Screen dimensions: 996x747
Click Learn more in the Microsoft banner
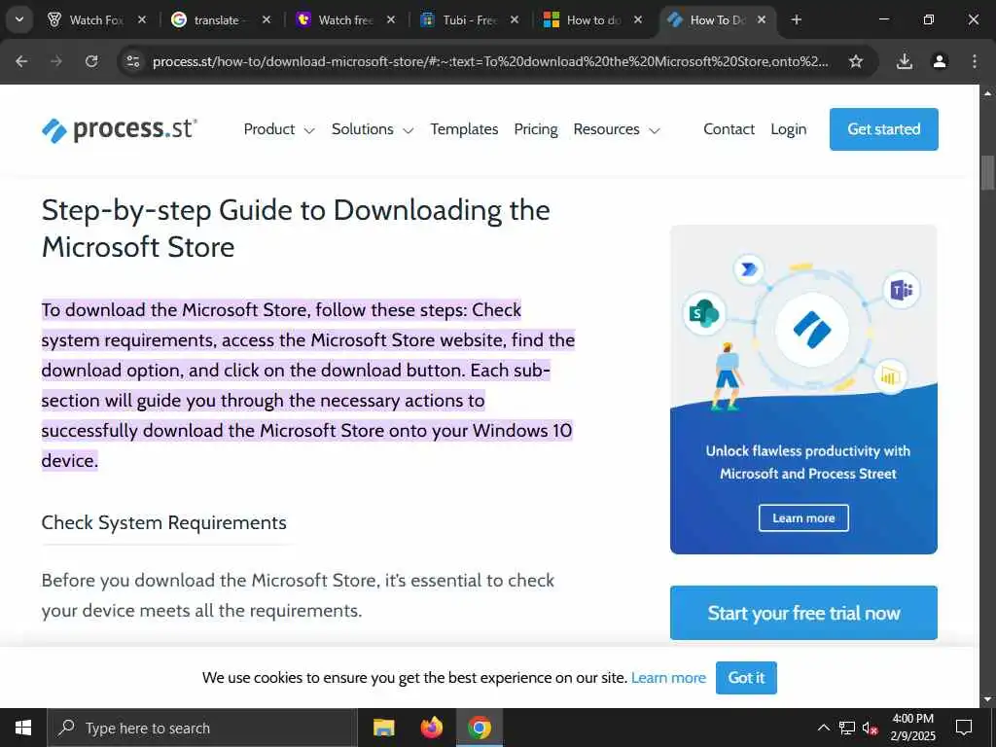(803, 517)
